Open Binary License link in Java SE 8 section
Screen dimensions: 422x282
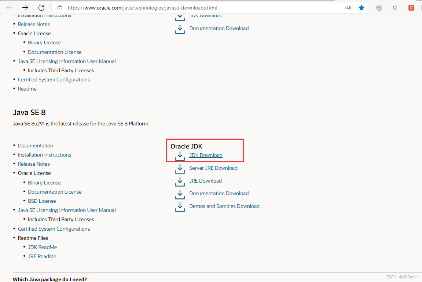pos(44,183)
